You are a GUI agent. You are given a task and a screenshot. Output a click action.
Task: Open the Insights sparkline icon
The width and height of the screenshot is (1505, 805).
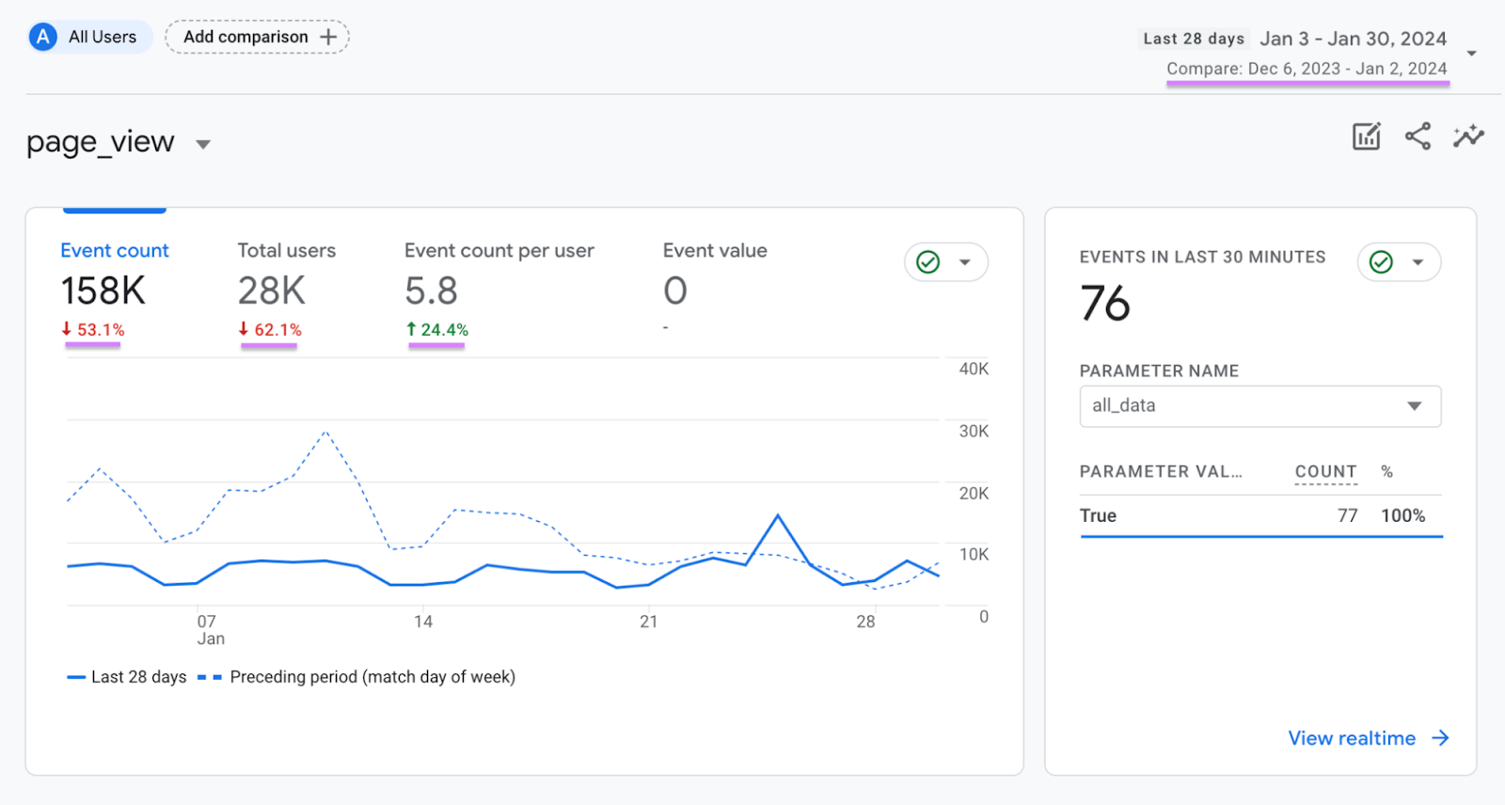point(1468,136)
